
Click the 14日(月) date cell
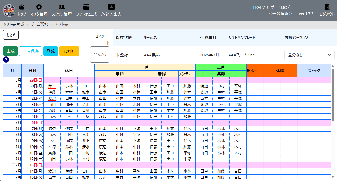(33, 171)
